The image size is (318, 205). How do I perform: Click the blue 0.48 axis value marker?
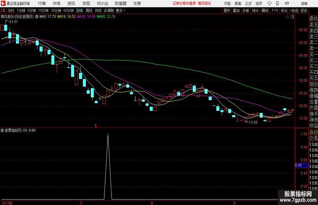coord(302,165)
